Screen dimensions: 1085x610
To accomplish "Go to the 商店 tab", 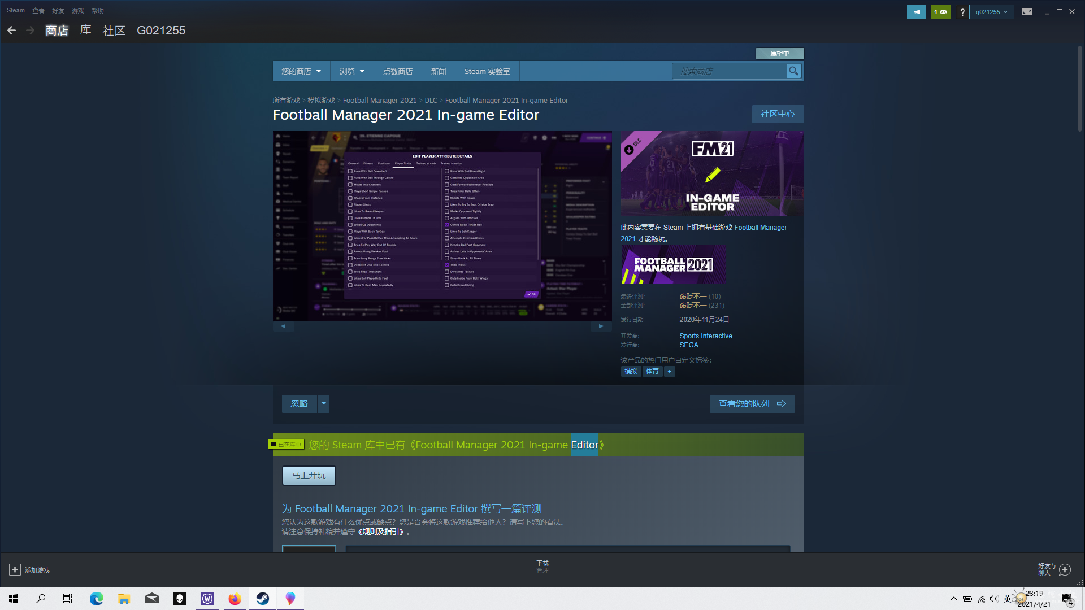I will point(57,30).
